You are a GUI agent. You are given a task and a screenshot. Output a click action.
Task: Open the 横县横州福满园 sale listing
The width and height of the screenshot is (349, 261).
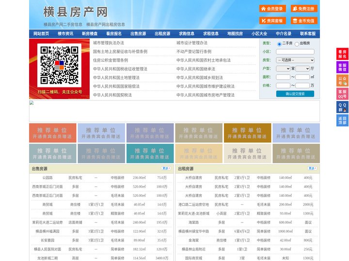click(x=48, y=231)
